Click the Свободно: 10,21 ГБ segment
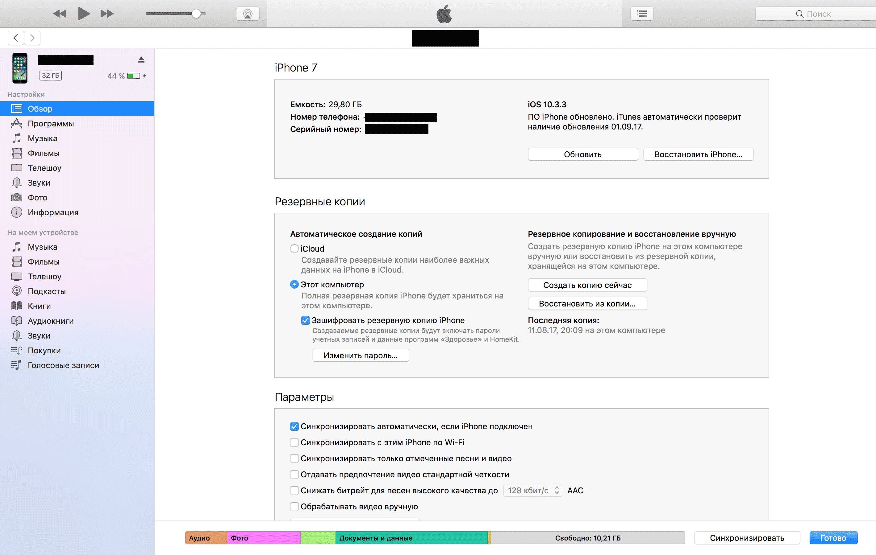The image size is (876, 555). 588,538
